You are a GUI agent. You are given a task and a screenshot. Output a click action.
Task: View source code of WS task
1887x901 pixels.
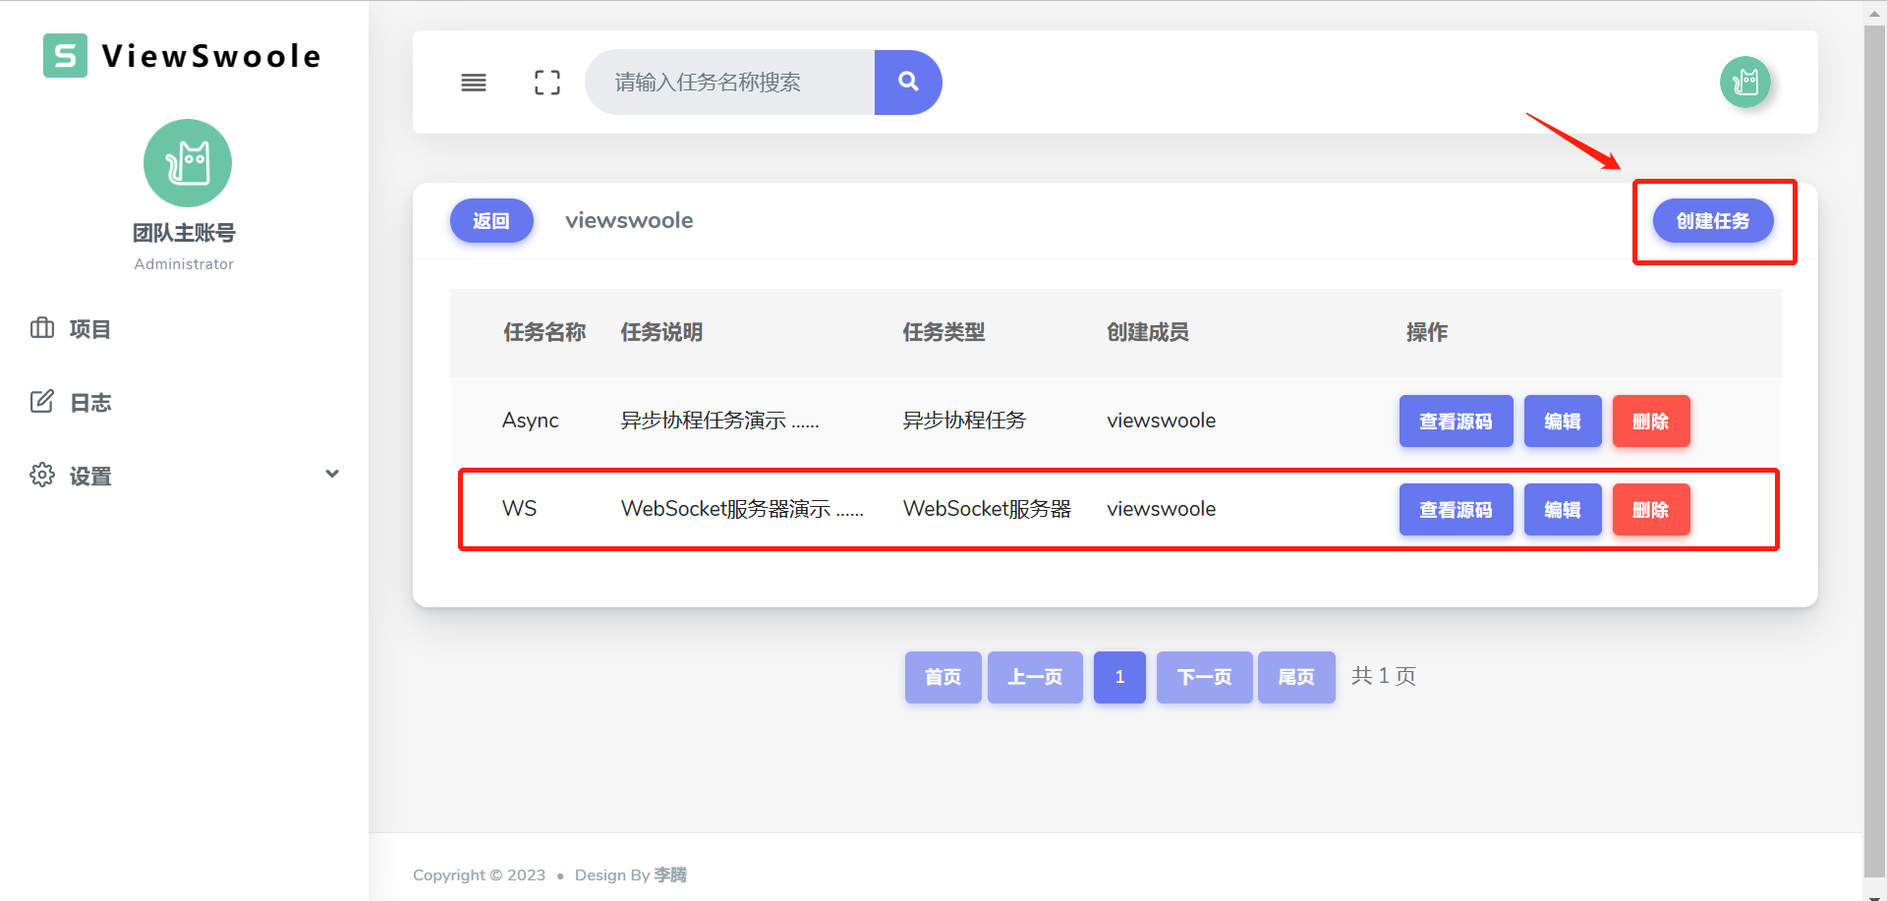point(1456,510)
